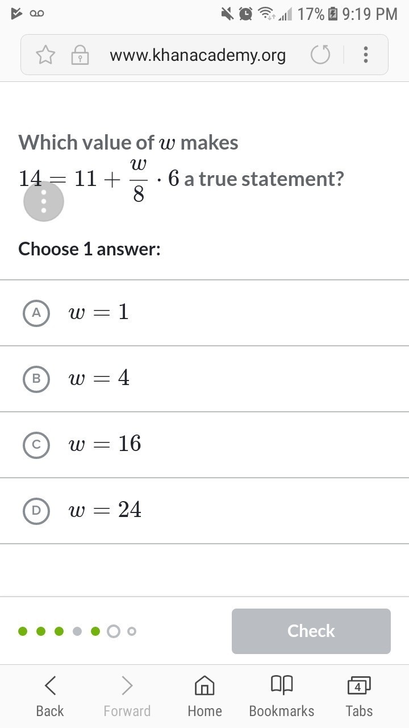409x728 pixels.
Task: Go Back using bottom navigation arrow
Action: coord(50,695)
